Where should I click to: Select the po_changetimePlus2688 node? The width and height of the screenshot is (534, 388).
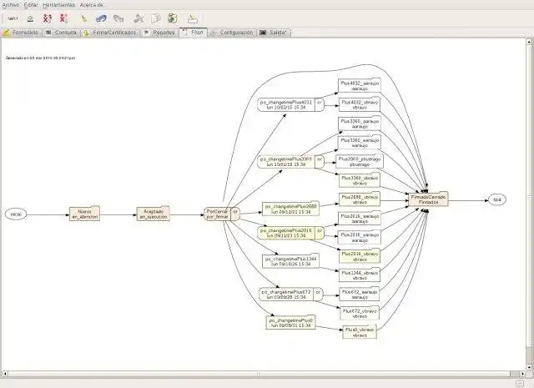pyautogui.click(x=291, y=209)
